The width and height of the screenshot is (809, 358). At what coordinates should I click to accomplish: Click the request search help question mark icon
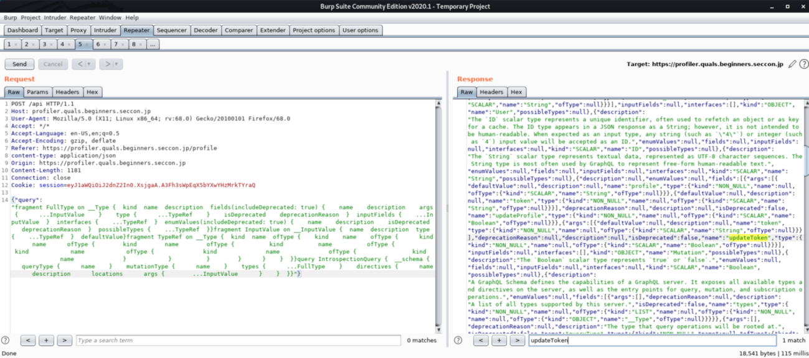6,341
